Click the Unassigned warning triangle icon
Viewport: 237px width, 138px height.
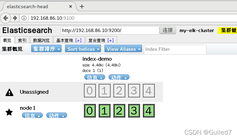pyautogui.click(x=9, y=92)
